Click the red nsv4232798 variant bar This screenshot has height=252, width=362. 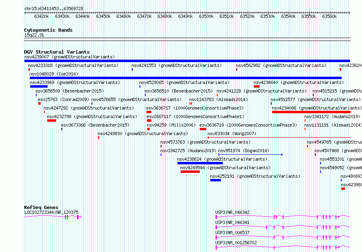point(52,121)
